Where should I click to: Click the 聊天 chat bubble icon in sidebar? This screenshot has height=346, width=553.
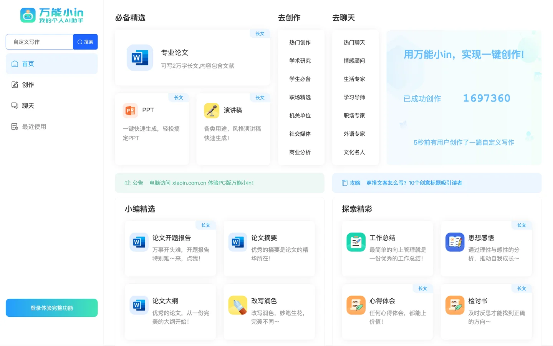click(x=15, y=106)
